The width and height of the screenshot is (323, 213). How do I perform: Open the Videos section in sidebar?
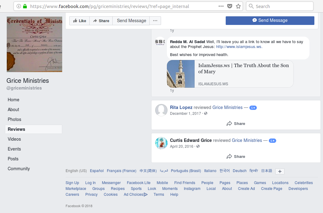click(x=14, y=139)
